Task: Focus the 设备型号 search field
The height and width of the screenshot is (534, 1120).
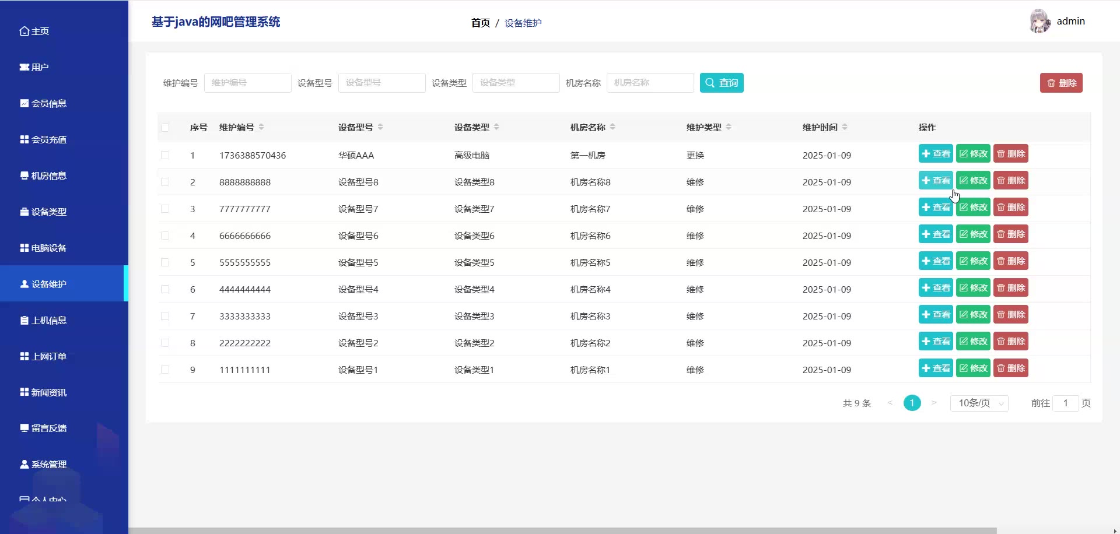Action: click(x=381, y=83)
